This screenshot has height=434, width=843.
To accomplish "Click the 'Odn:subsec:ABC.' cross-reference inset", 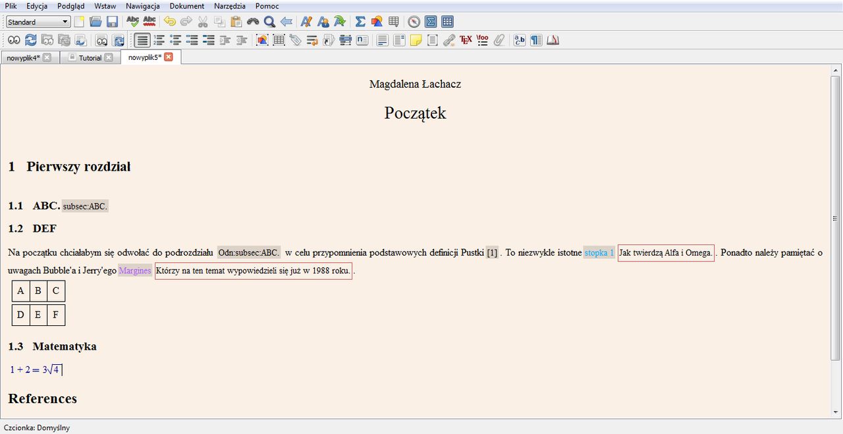I will click(x=249, y=253).
